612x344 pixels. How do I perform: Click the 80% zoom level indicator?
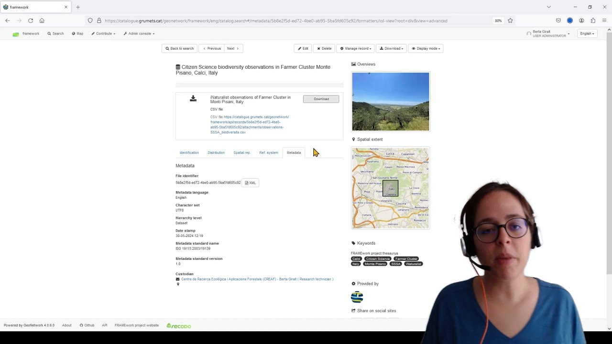[x=498, y=21]
